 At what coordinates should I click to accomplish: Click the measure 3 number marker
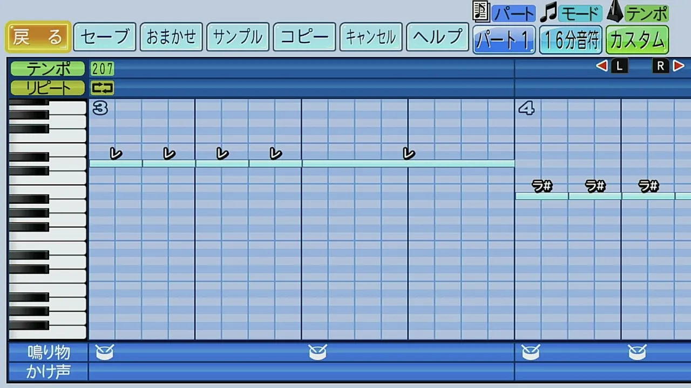pos(100,108)
